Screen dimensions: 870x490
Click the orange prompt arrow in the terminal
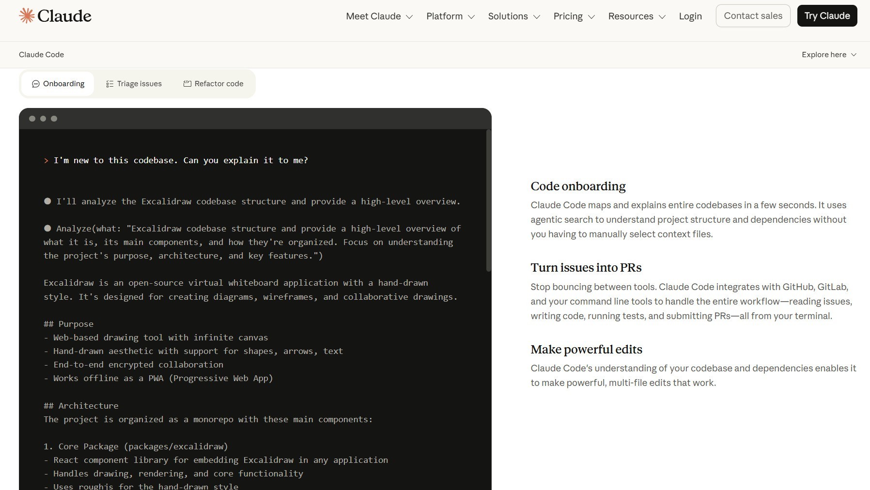click(46, 161)
